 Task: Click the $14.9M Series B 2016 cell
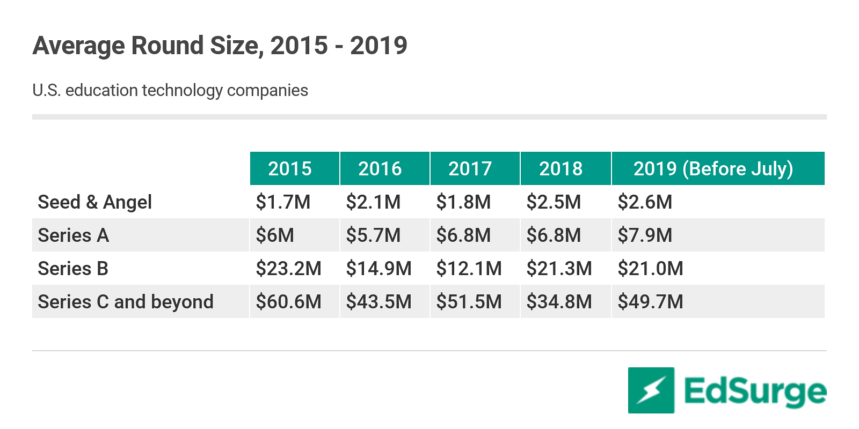[385, 268]
